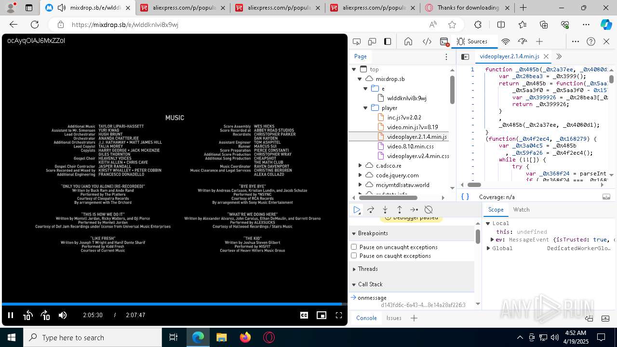Switch to the Watch tab

coord(521,210)
